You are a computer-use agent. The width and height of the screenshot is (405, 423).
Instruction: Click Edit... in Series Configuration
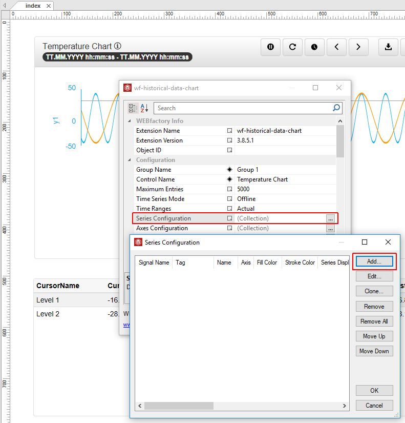[374, 276]
